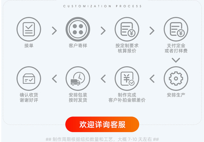The image size is (204, 142).
Task: Click the right chevron after 客户寄样
Action: click(103, 31)
